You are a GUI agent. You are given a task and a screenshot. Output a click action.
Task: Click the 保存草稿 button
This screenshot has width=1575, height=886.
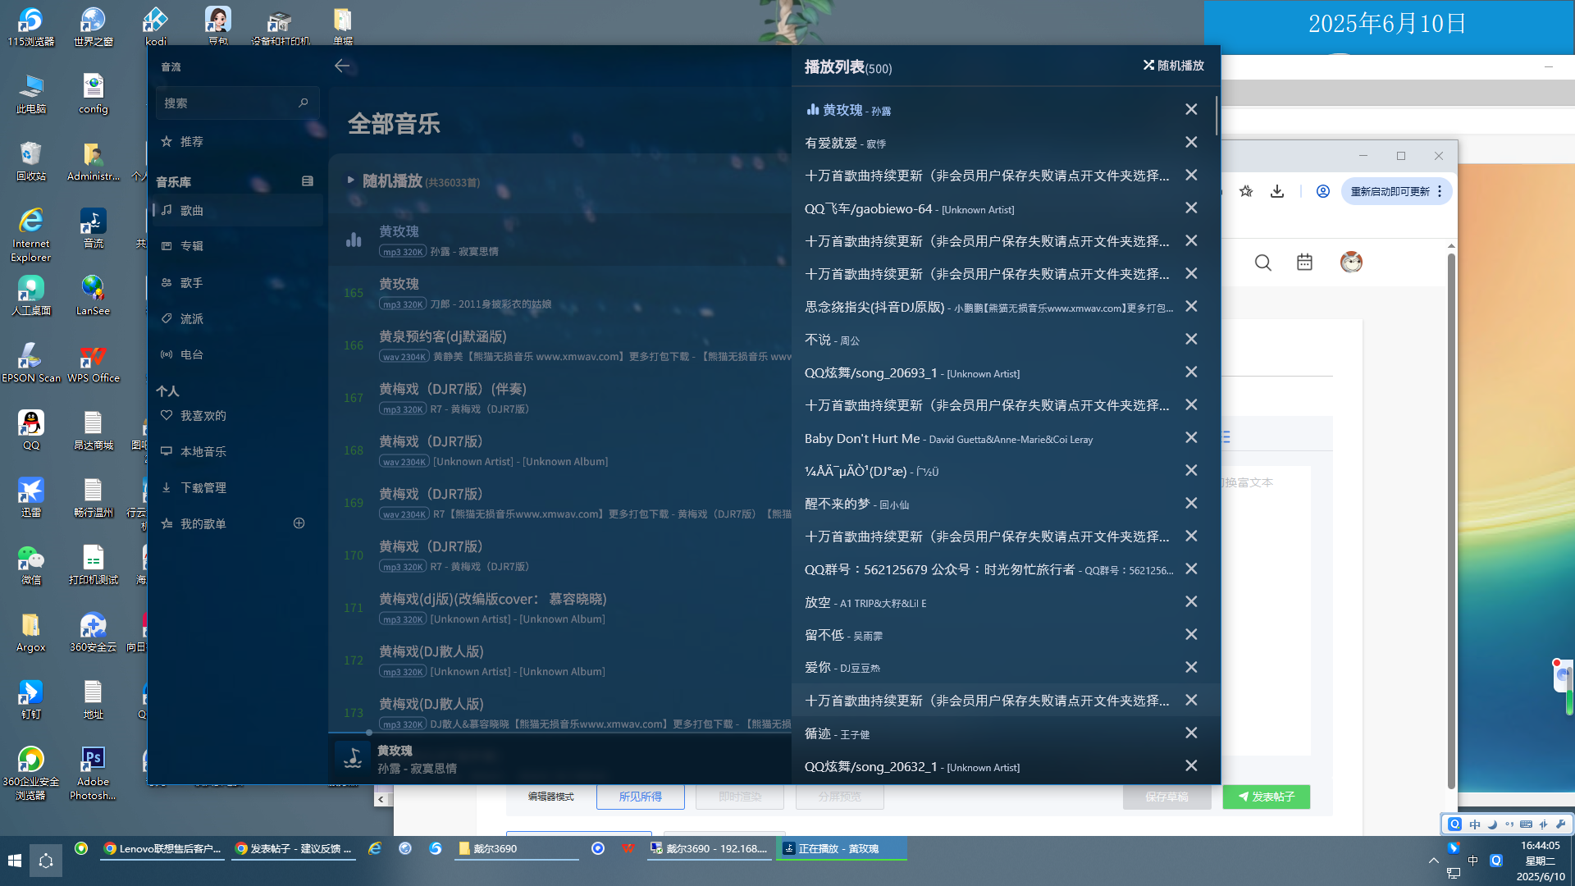pyautogui.click(x=1166, y=797)
